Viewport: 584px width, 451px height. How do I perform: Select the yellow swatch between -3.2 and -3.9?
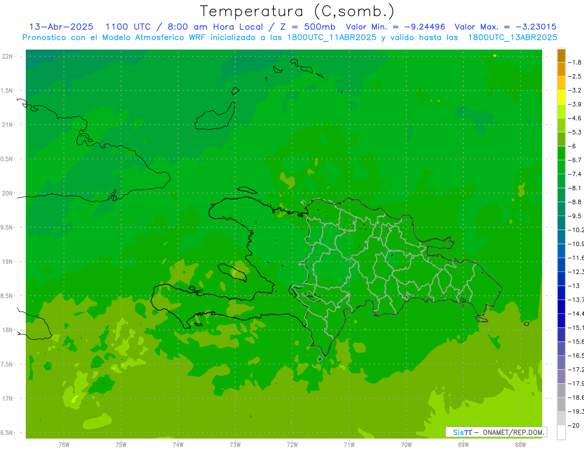coord(561,97)
